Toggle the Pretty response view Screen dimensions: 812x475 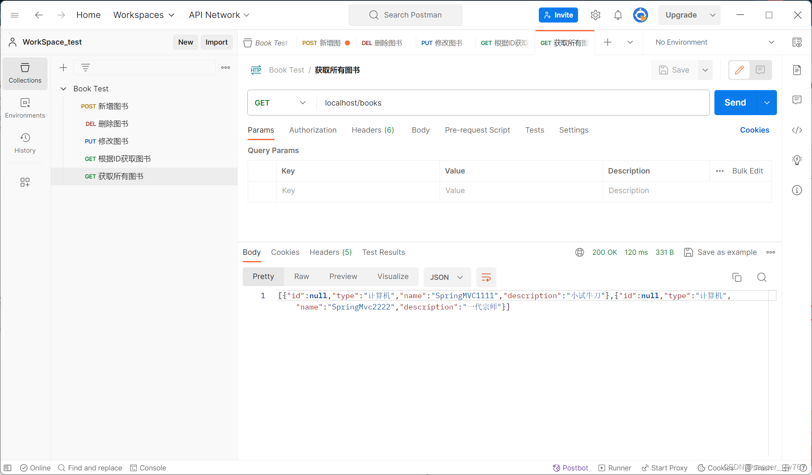[263, 276]
